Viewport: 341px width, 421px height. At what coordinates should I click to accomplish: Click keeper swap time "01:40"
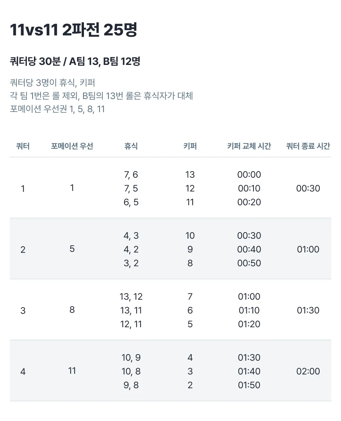pyautogui.click(x=249, y=371)
